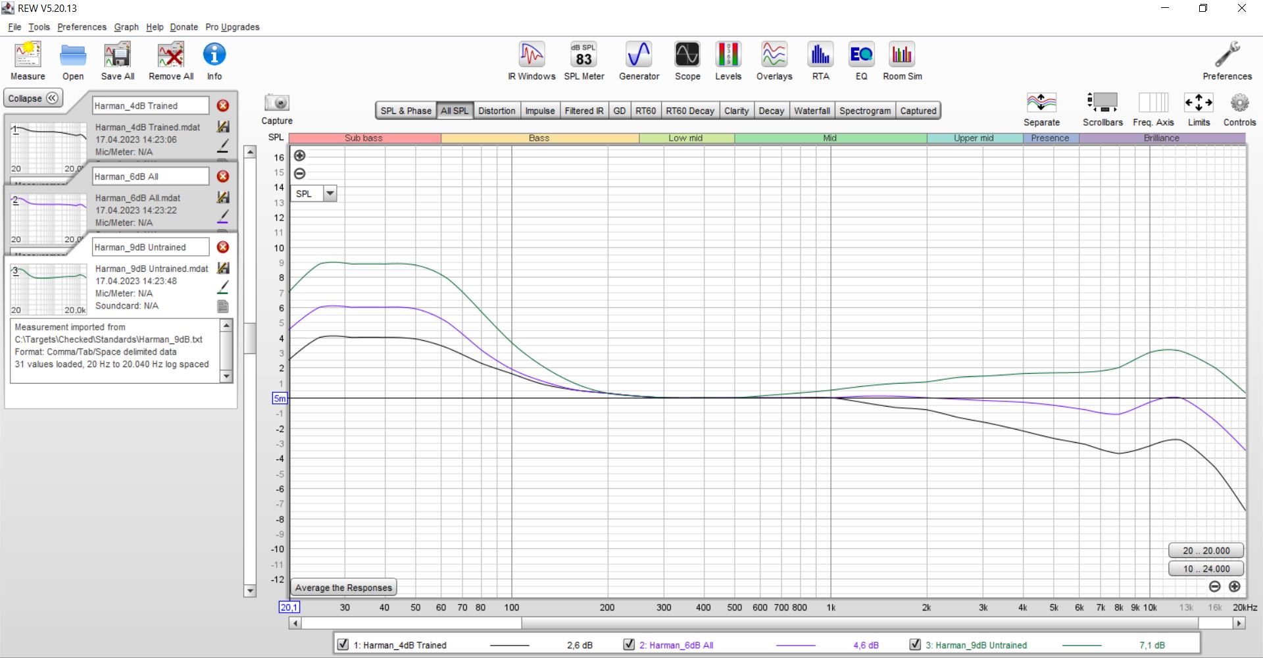Screen dimensions: 1263x658
Task: Remove the Harman_4dB Trained measurement
Action: [223, 105]
